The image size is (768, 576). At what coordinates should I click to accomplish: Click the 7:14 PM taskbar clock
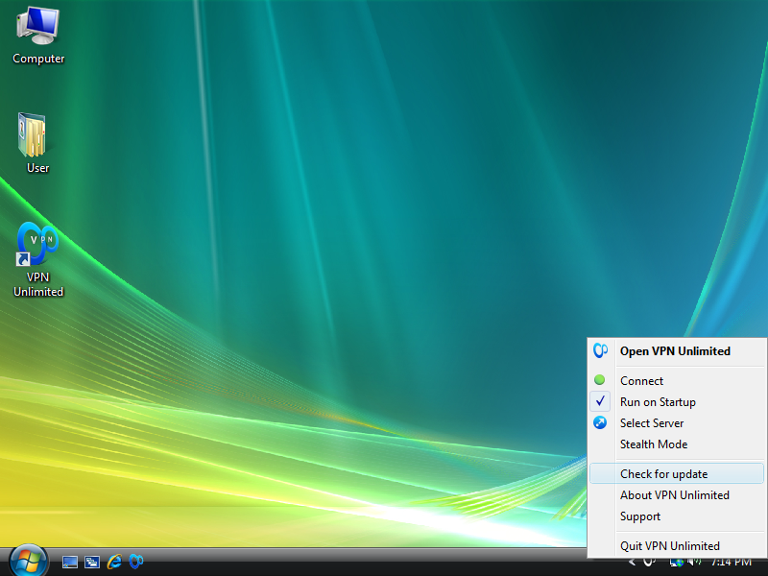pos(731,562)
